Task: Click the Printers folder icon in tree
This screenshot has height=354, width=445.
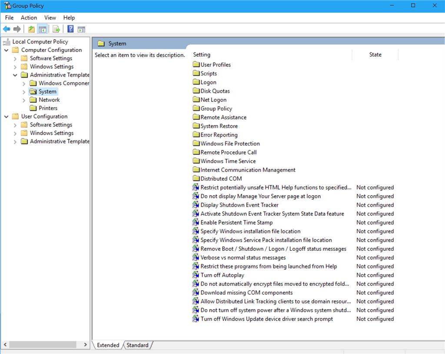Action: pyautogui.click(x=33, y=108)
